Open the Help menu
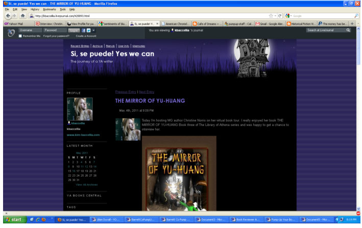The image size is (362, 228). click(72, 9)
